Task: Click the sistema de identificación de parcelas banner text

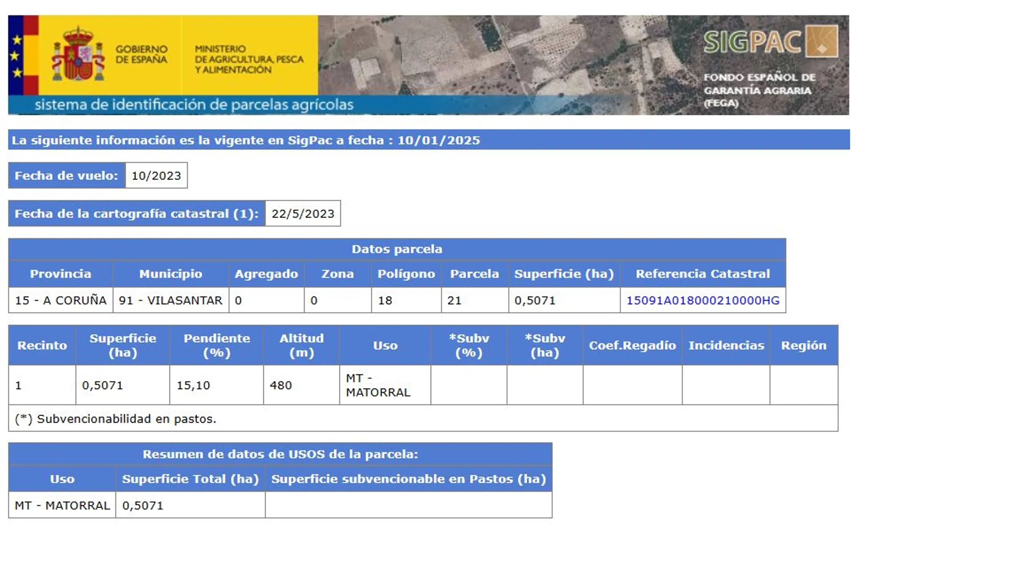Action: (x=194, y=105)
